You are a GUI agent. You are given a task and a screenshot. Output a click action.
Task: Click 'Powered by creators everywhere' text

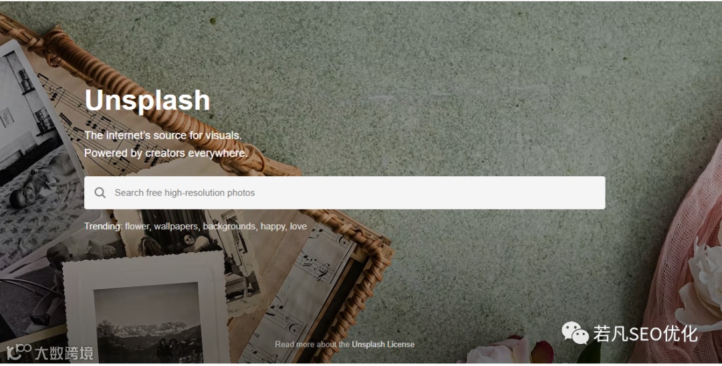tap(166, 153)
